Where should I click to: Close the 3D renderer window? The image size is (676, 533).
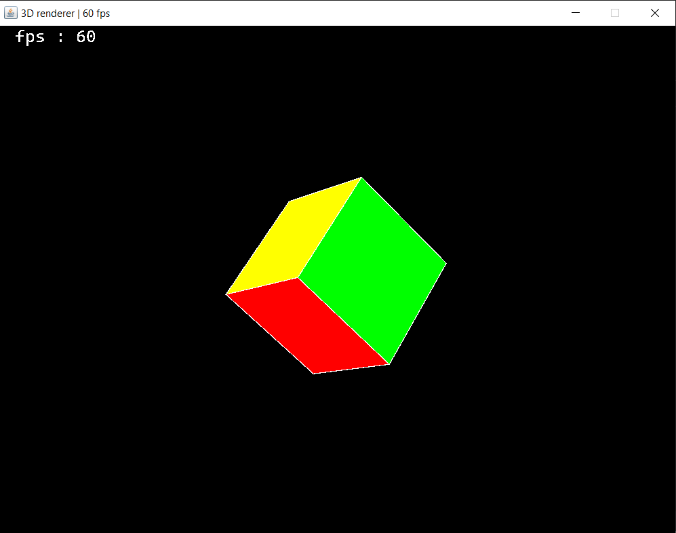tap(655, 13)
